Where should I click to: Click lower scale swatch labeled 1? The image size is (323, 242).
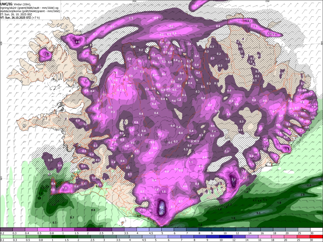(58, 236)
